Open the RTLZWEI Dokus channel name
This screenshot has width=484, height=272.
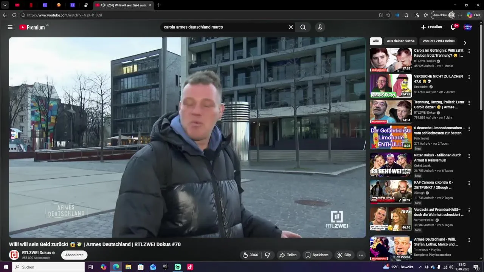pos(36,253)
